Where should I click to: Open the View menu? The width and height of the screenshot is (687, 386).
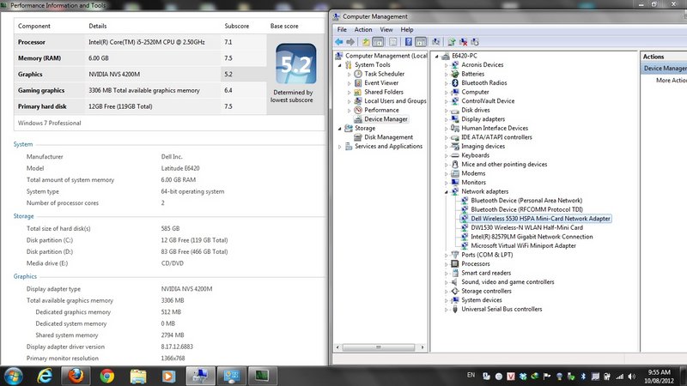[386, 29]
